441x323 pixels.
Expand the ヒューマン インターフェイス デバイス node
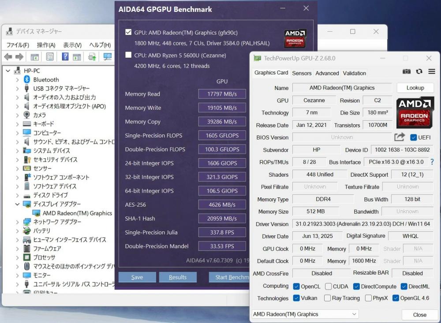18,240
